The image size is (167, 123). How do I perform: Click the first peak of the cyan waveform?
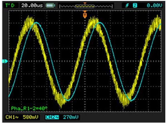point(36,23)
